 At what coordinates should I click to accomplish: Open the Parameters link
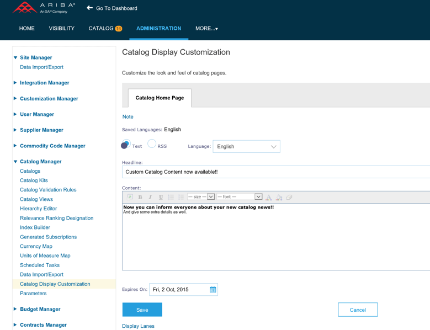(33, 293)
